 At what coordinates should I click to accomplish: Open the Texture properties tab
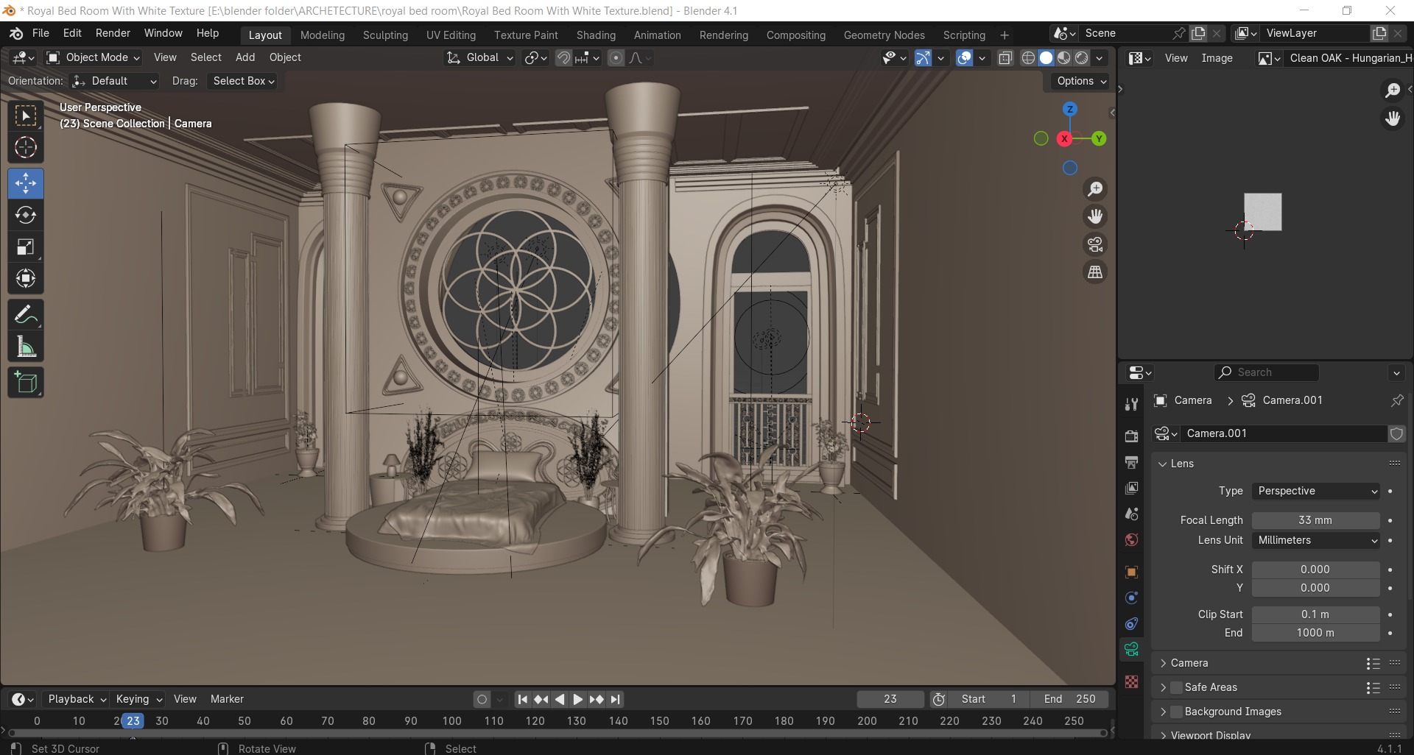pos(1132,682)
